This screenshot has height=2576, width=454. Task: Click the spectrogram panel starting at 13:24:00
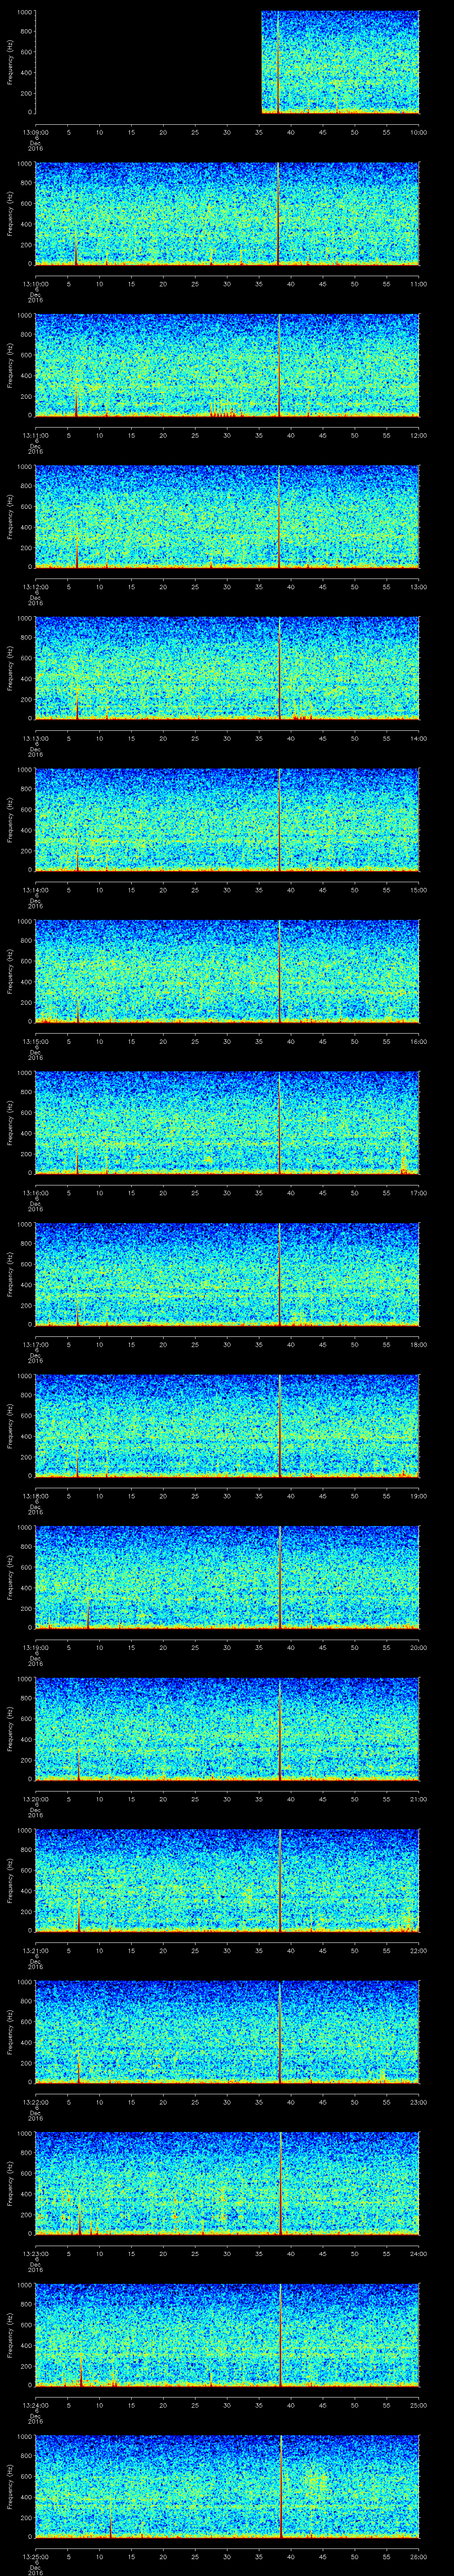[x=227, y=2335]
